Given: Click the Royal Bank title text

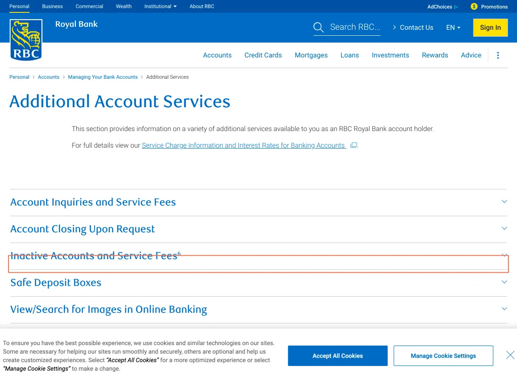Looking at the screenshot, I should [x=77, y=24].
